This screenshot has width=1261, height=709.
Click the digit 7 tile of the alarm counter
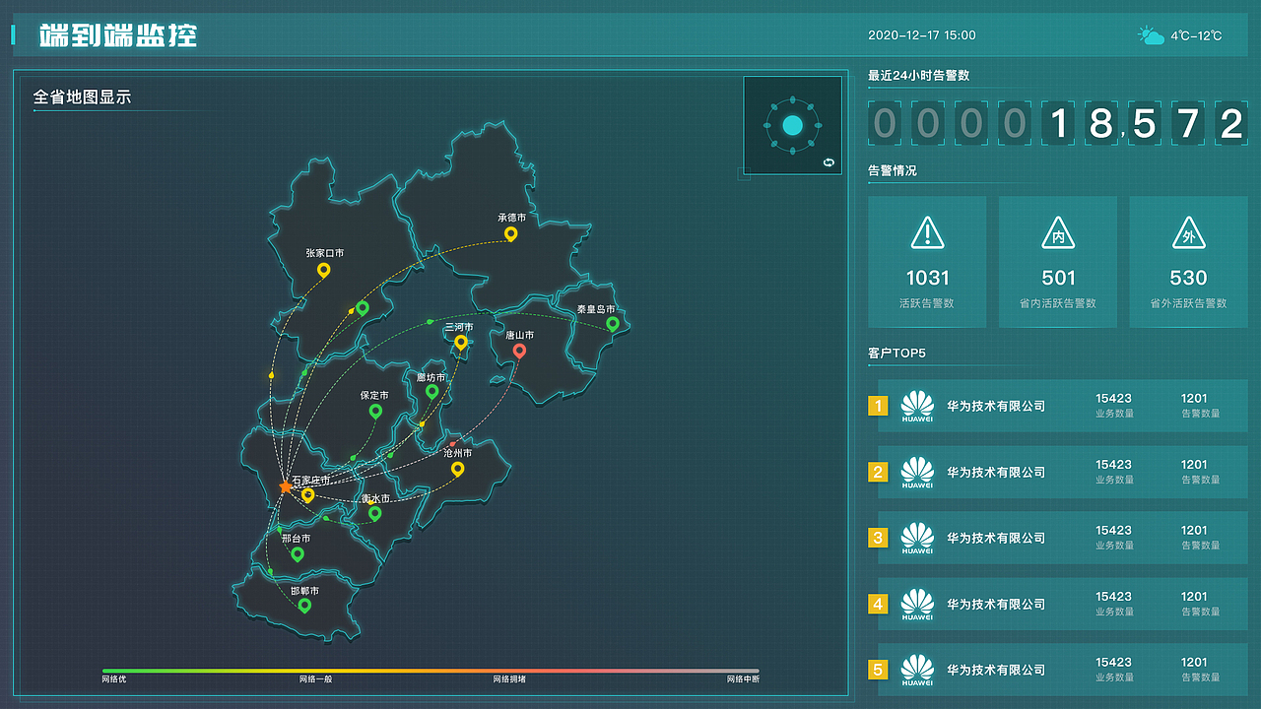click(1188, 123)
